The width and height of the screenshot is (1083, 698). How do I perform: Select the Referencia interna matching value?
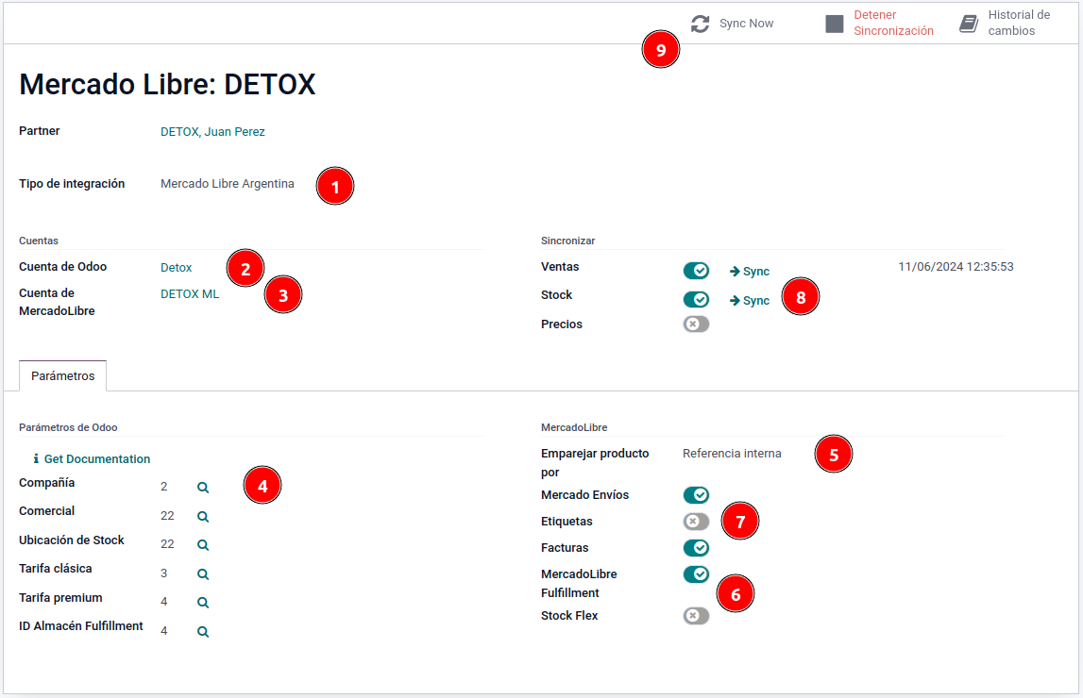[732, 453]
